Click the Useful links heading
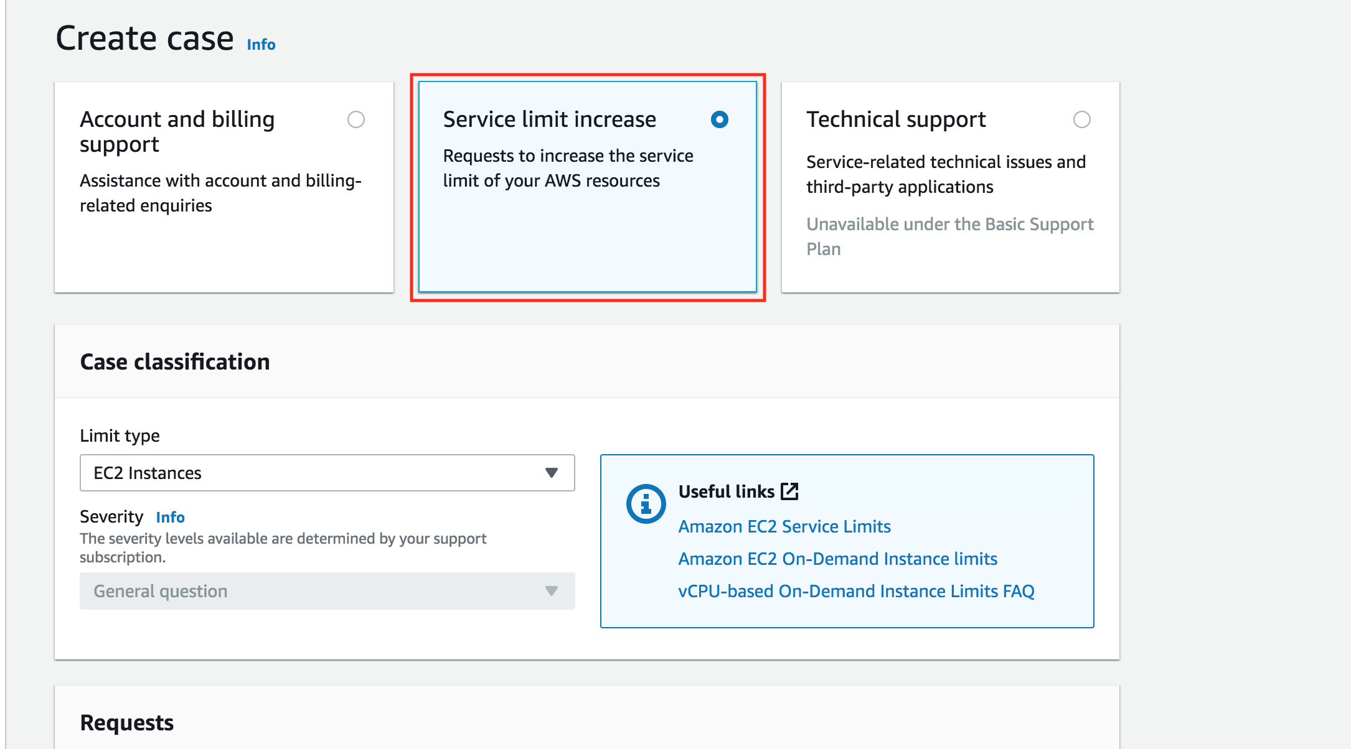1351x749 pixels. click(x=726, y=491)
